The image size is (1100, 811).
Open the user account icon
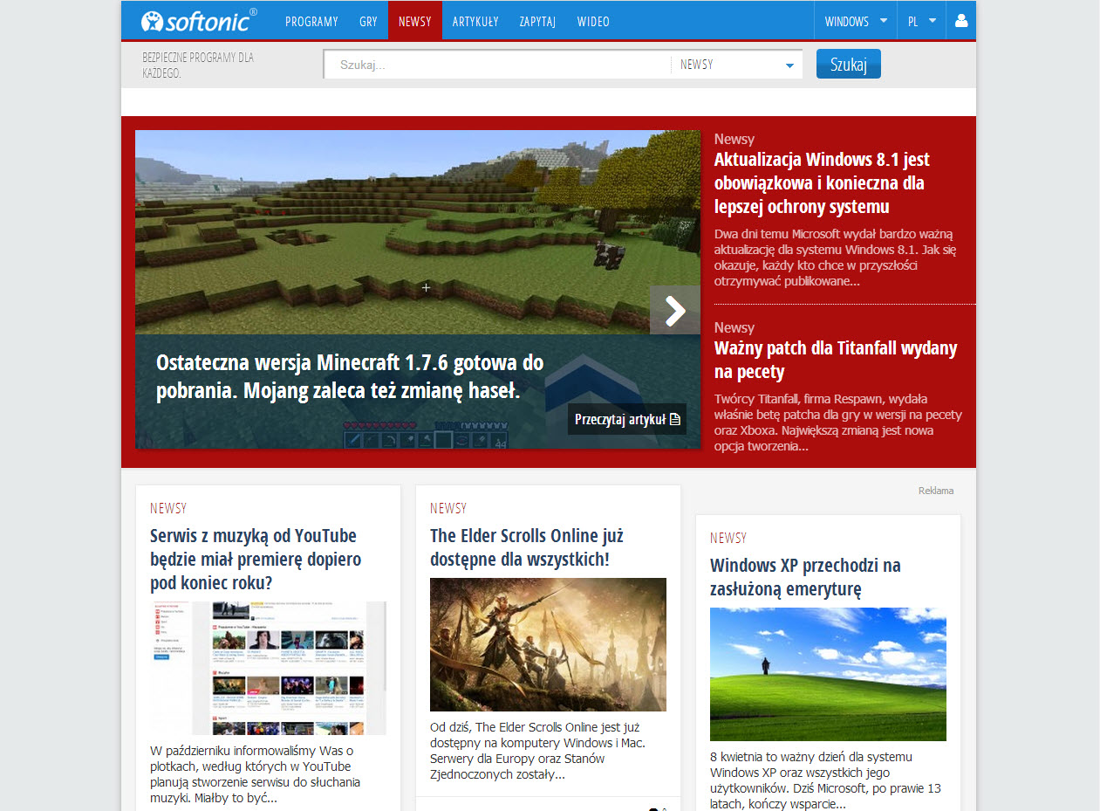point(961,21)
